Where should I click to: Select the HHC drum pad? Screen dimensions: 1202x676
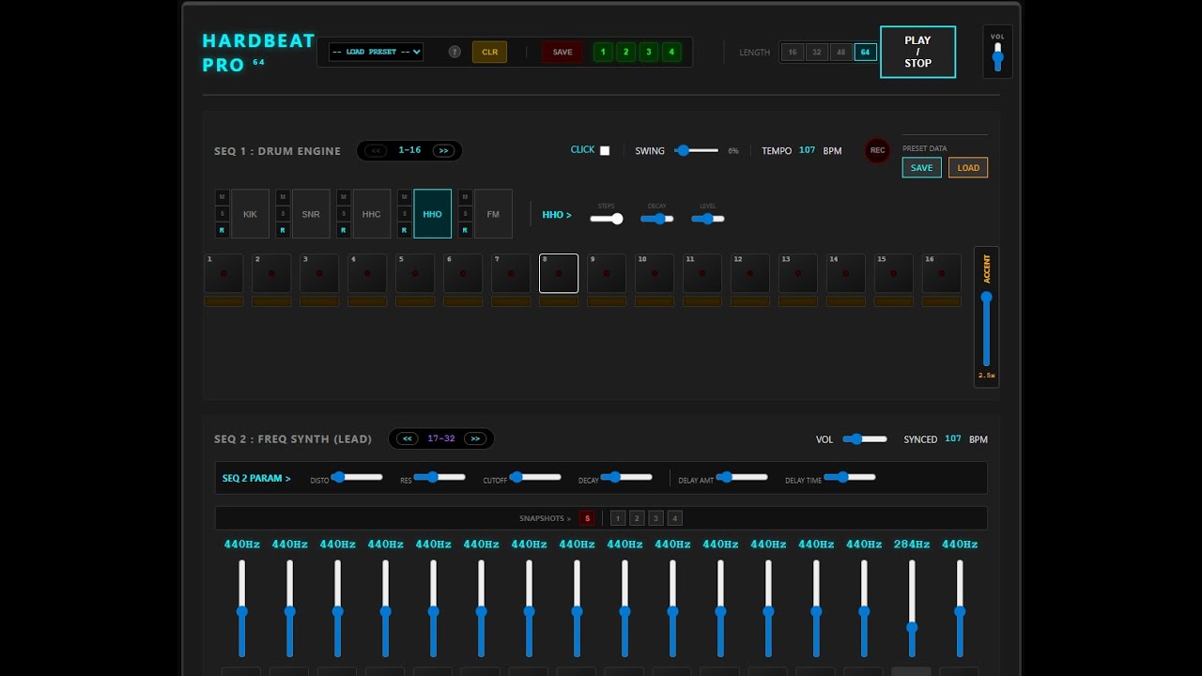pyautogui.click(x=371, y=214)
